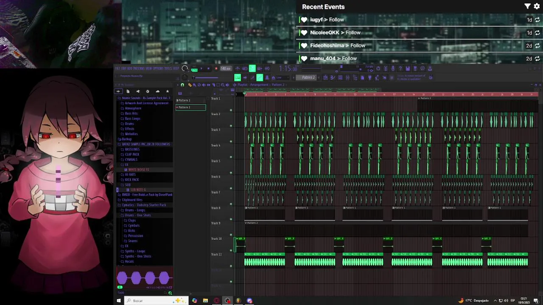Start playback with the play button
543x305 pixels.
click(x=201, y=68)
